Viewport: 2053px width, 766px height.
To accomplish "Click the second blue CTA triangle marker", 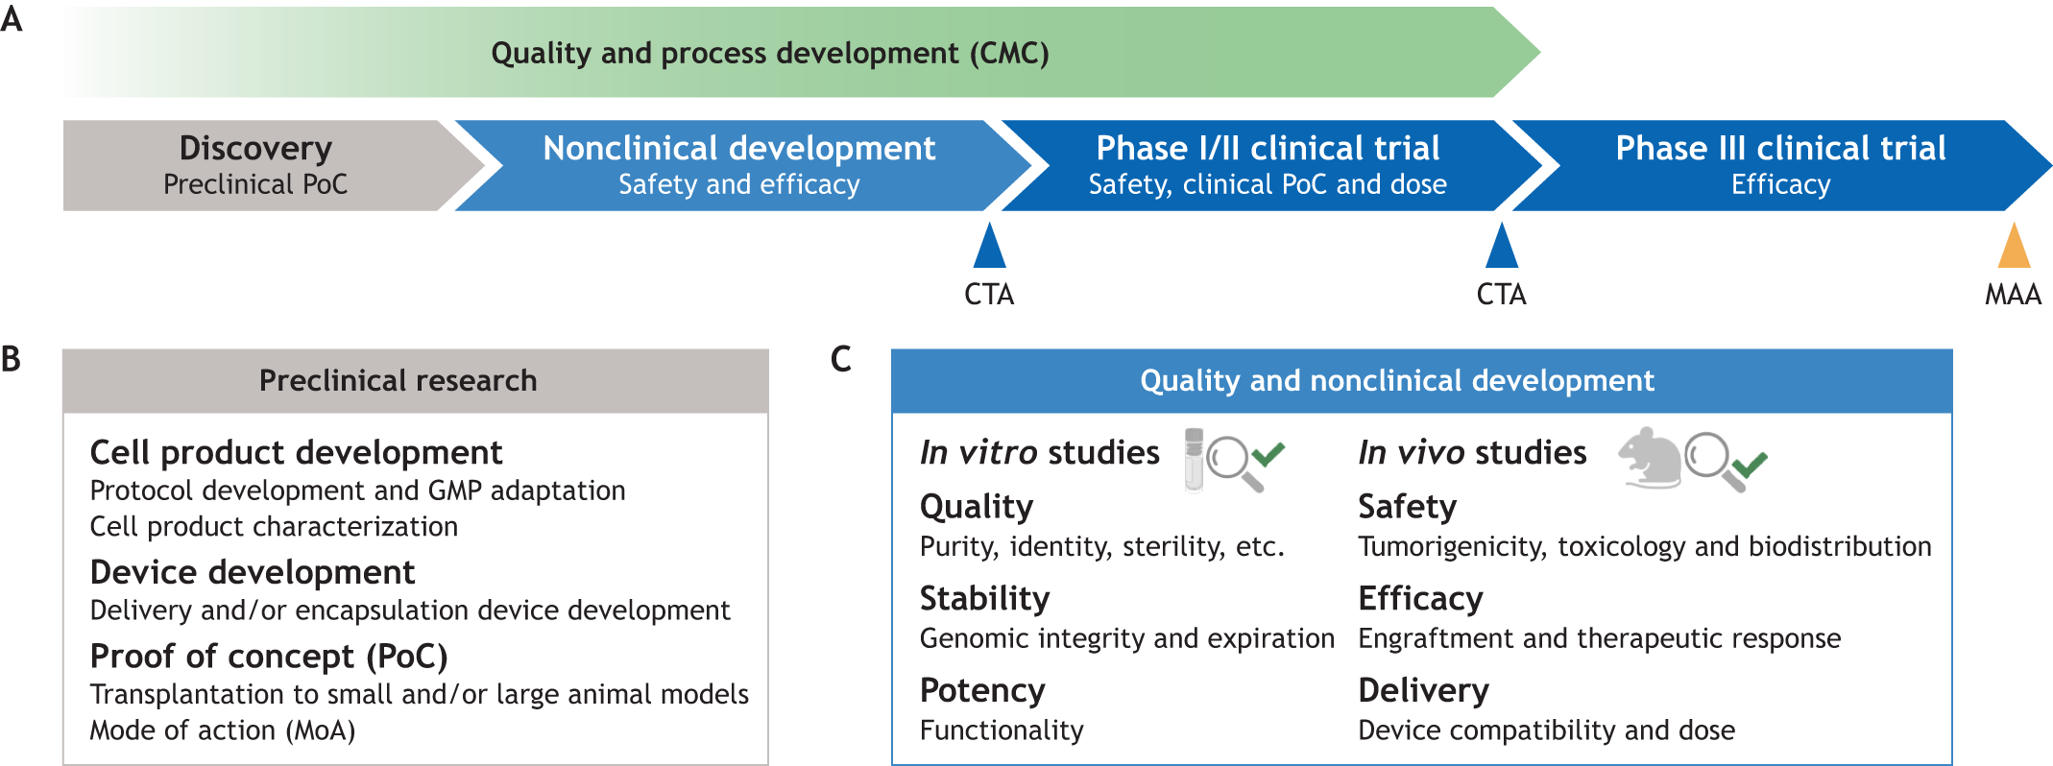I will pos(1501,247).
